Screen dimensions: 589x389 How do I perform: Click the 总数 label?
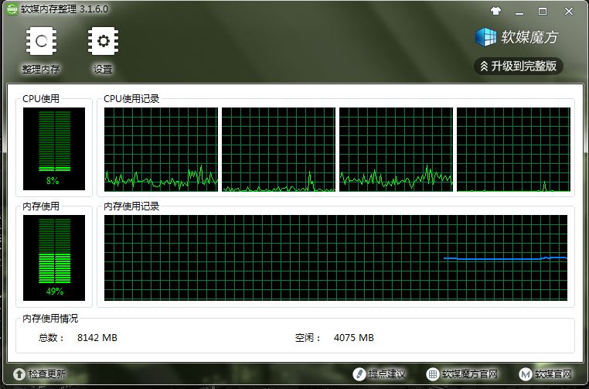(x=51, y=337)
